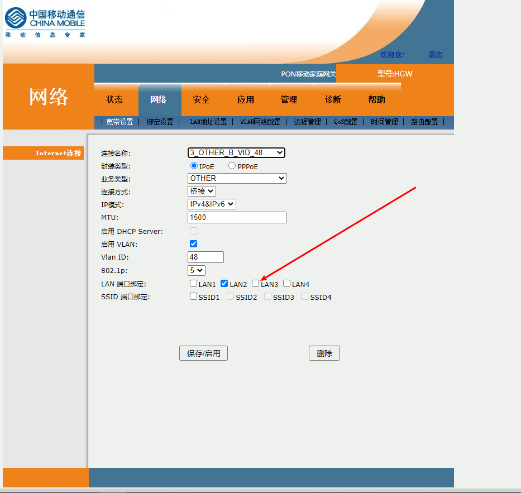Open the 802.1p priority dropdown
Screen dimensions: 521x493
click(x=197, y=270)
